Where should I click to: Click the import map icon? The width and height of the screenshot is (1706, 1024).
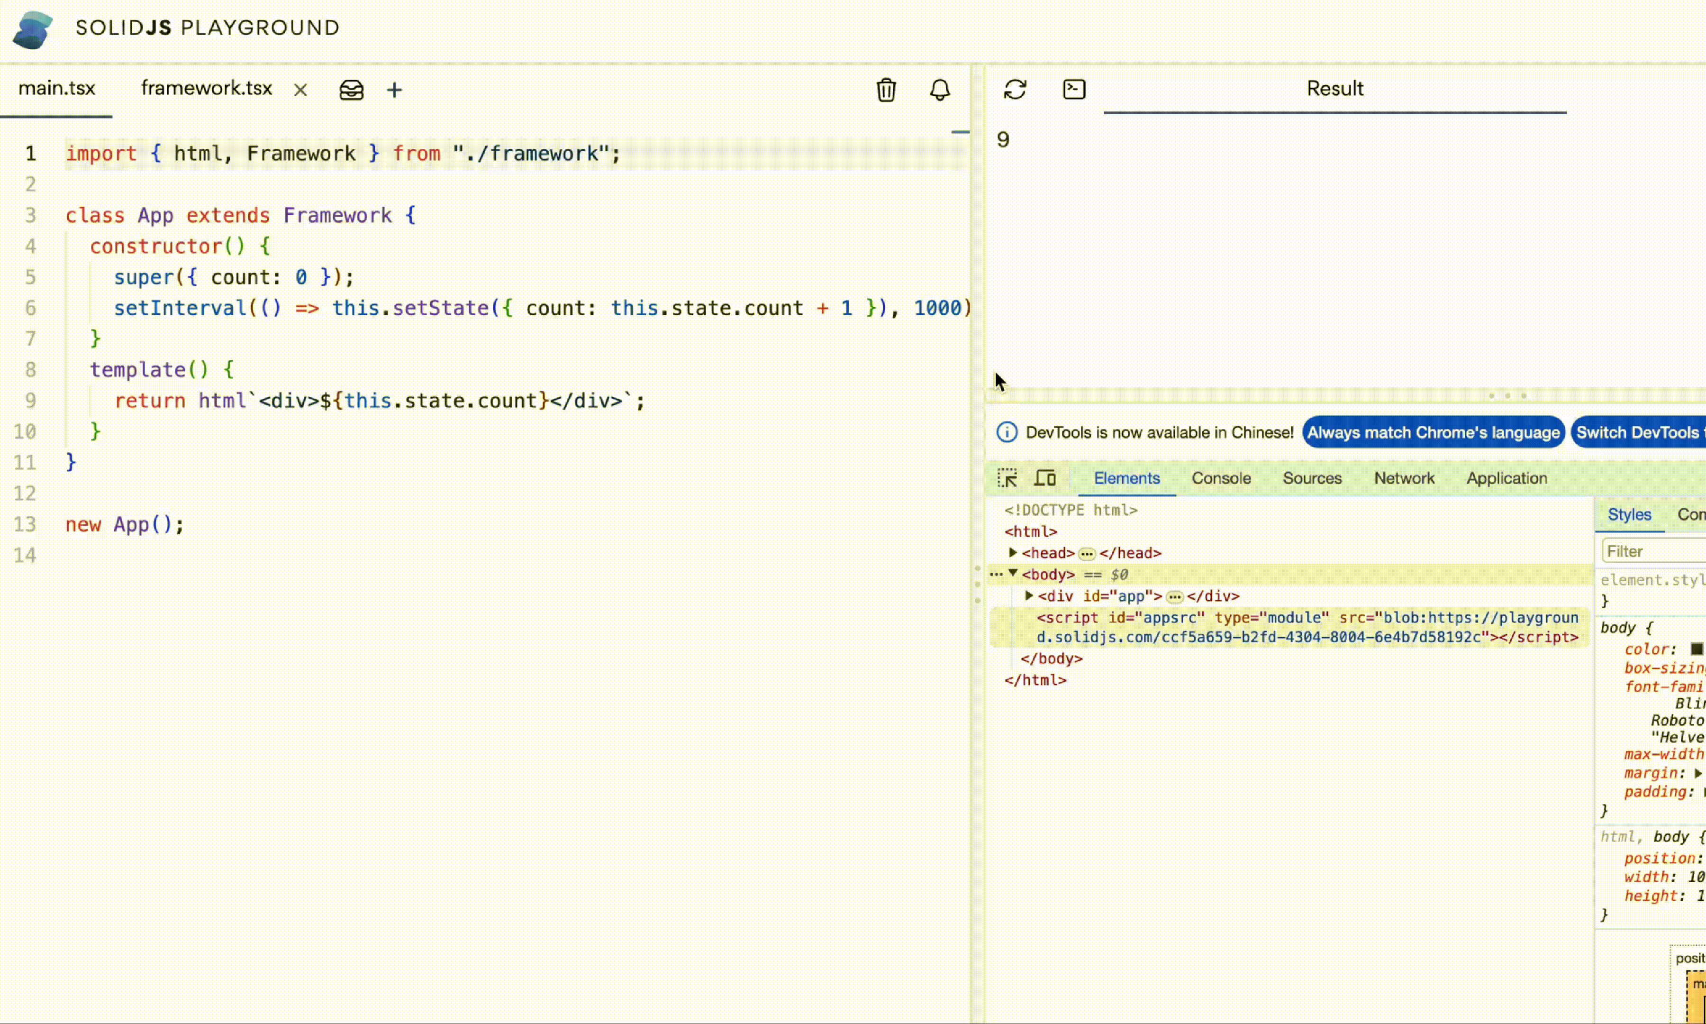(x=351, y=90)
